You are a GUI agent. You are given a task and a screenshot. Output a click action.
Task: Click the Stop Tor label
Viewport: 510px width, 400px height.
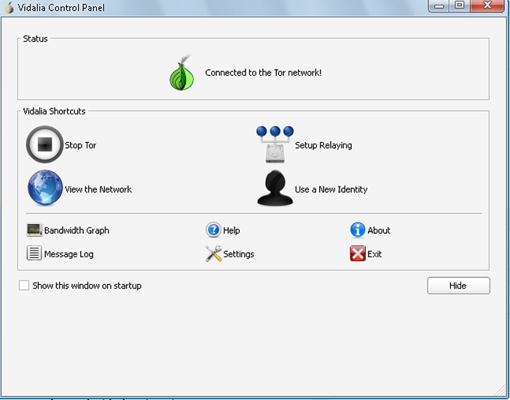[80, 145]
